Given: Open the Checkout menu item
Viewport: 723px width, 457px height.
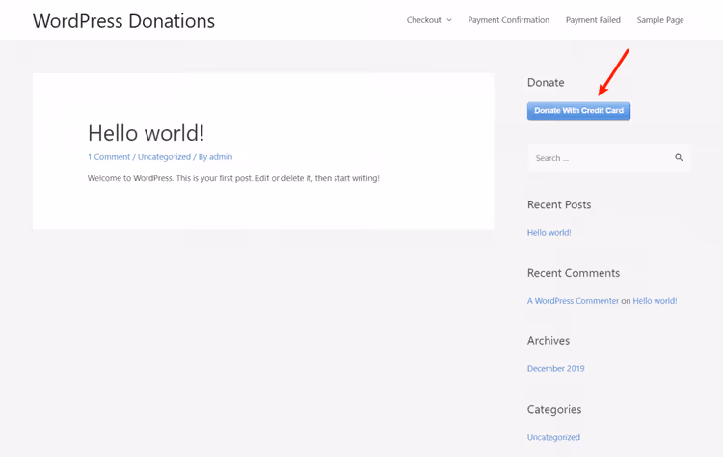Looking at the screenshot, I should (x=424, y=20).
